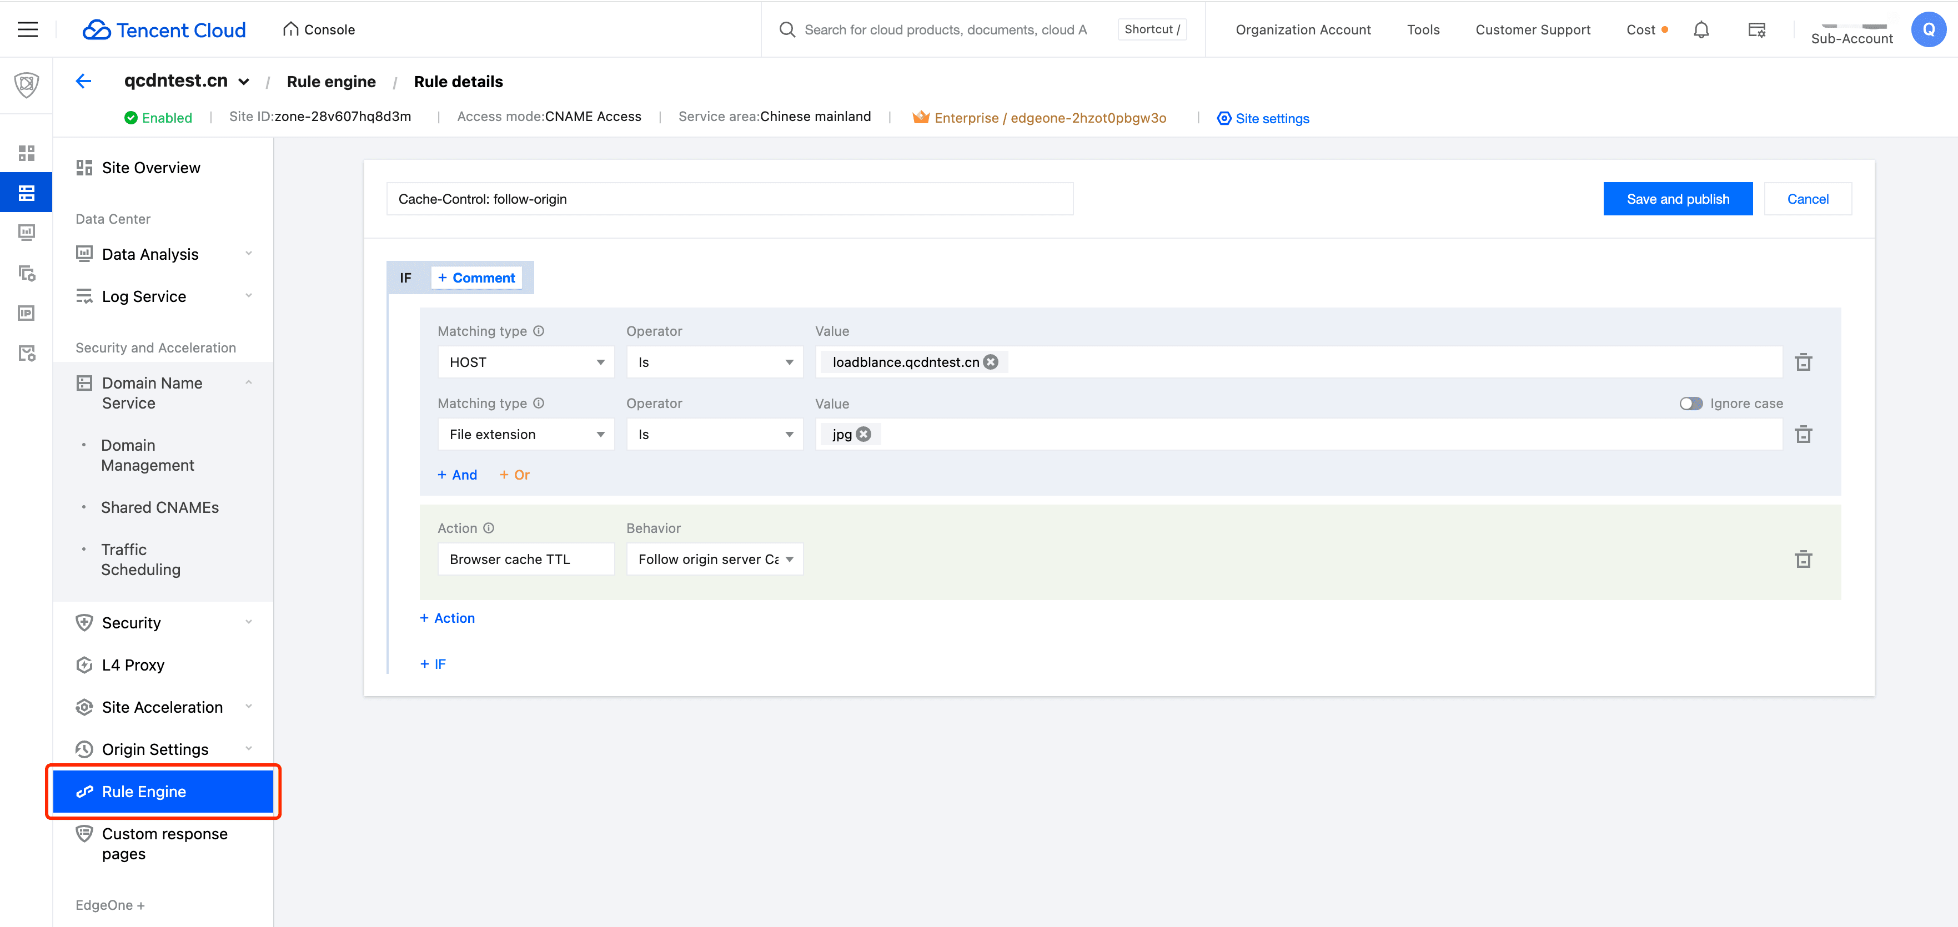Viewport: 1958px width, 927px height.
Task: Click the active site list icon in left rail
Action: (27, 192)
